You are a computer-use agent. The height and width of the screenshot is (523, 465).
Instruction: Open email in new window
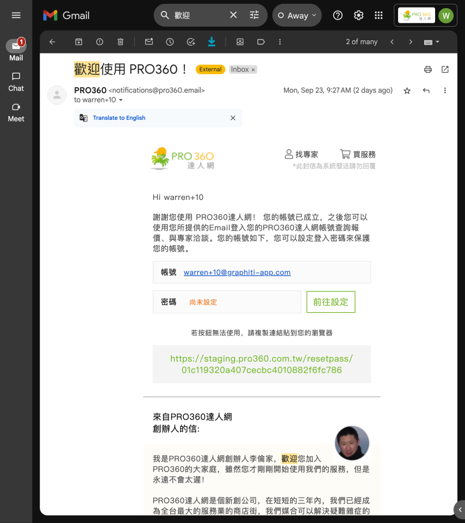445,69
